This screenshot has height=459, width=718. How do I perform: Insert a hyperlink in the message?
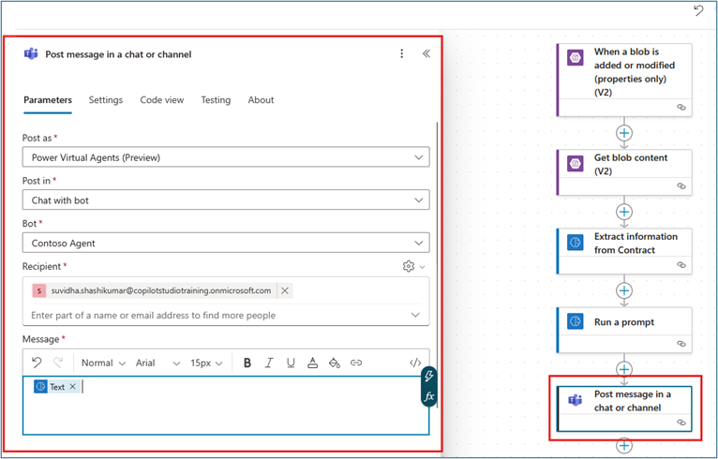click(356, 363)
